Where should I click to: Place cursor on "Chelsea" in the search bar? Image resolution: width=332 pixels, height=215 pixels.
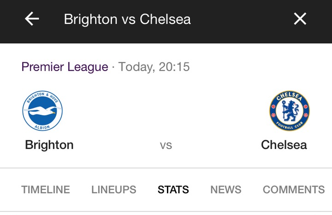[165, 19]
